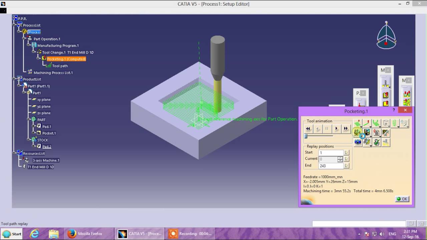The image size is (427, 240).
Task: Open the Windows Start button
Action: pyautogui.click(x=12, y=234)
